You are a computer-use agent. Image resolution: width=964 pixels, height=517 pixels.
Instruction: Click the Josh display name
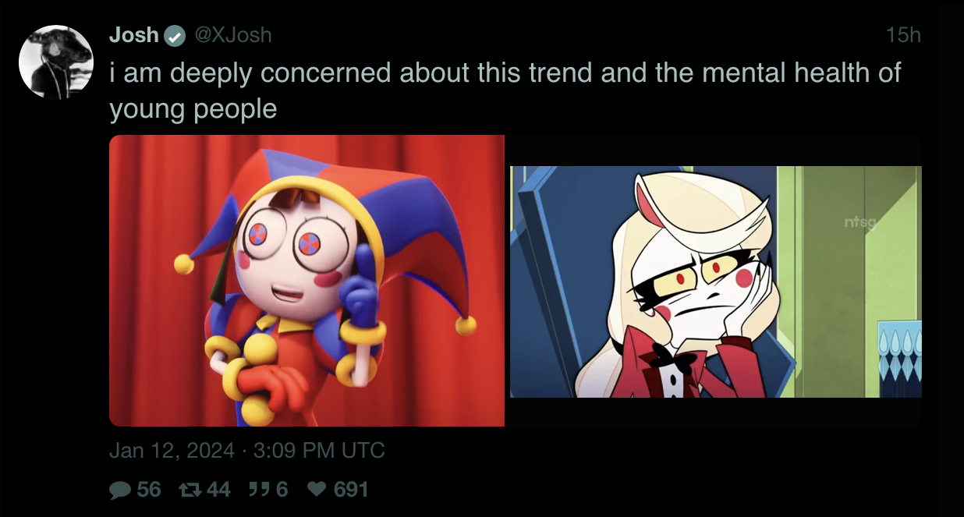[134, 35]
